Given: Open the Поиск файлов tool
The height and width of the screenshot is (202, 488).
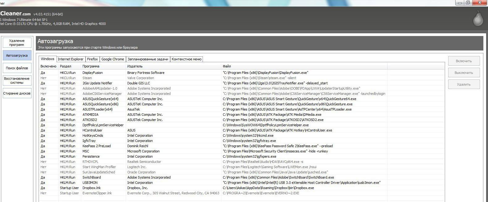Looking at the screenshot, I should click(17, 68).
